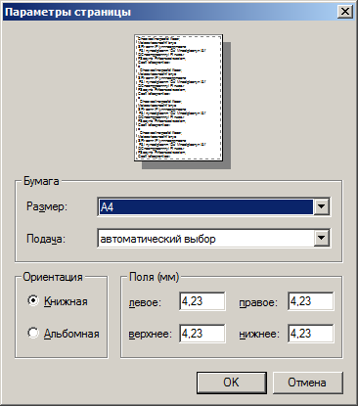Click the Ориентация group title
This screenshot has height=406, width=358.
53,277
